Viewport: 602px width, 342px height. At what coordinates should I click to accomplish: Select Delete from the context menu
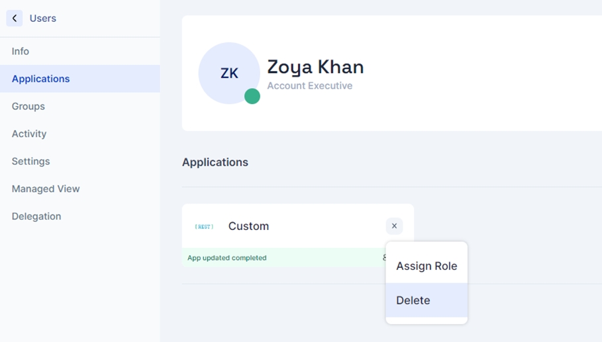tap(413, 300)
